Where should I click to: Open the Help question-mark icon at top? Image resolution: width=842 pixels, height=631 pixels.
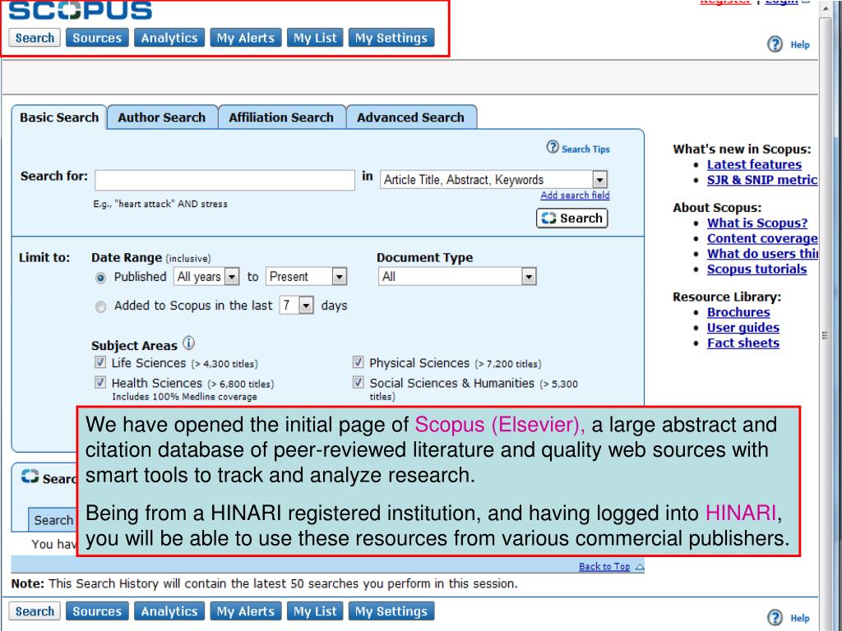775,44
